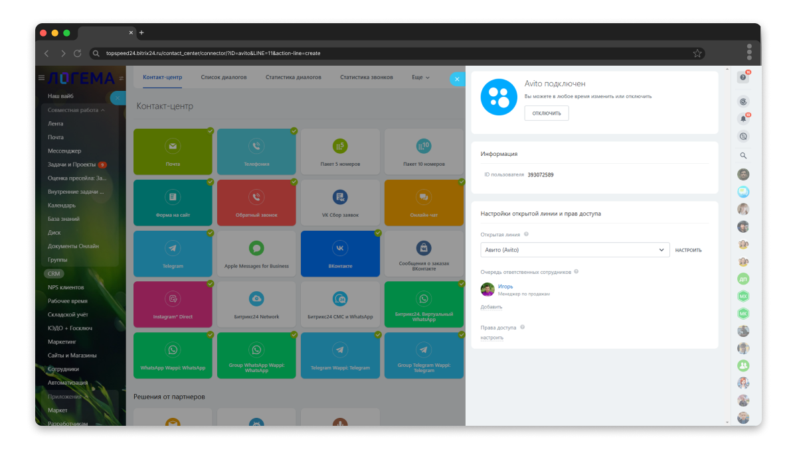Screen dimensions: 797x451
Task: Open Календарь in the left menu
Action: [x=62, y=206]
